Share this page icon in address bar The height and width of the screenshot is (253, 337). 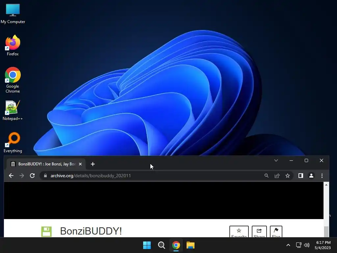click(277, 176)
